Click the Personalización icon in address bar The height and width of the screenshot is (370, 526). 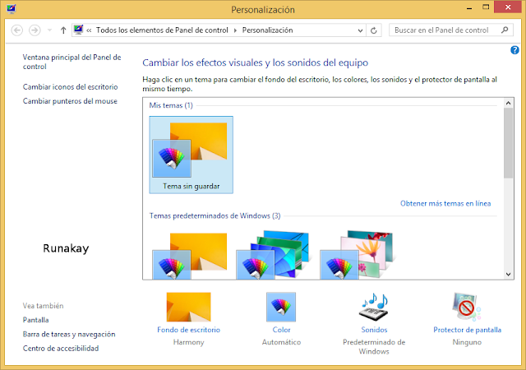(x=79, y=30)
